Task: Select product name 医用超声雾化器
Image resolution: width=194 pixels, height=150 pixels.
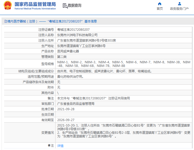Action: tap(68, 51)
